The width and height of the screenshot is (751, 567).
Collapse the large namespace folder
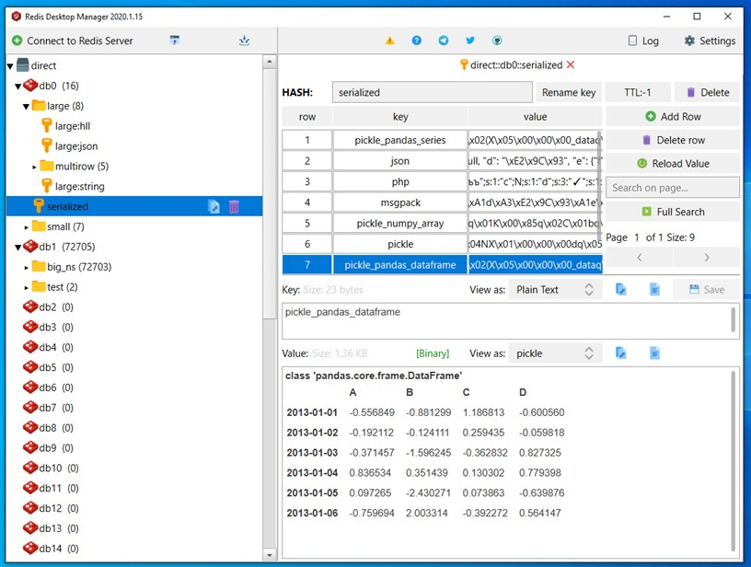click(24, 105)
